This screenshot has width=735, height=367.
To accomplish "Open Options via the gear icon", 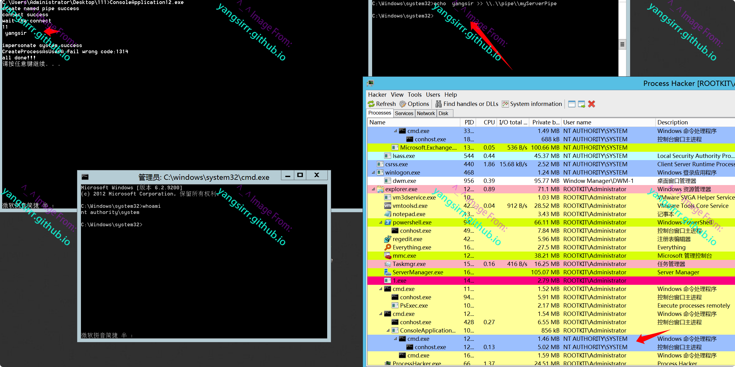I will [x=403, y=104].
